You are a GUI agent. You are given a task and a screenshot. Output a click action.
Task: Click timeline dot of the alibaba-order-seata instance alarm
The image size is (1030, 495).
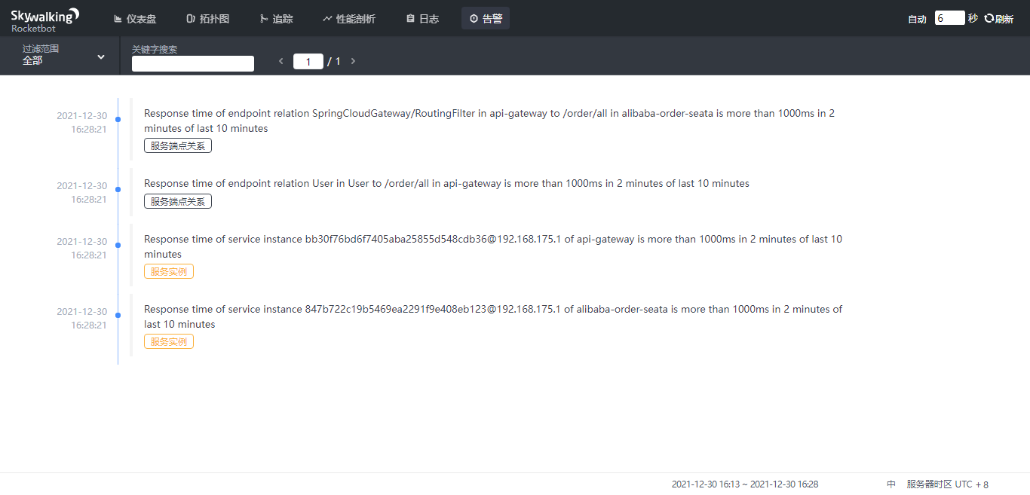click(x=118, y=315)
